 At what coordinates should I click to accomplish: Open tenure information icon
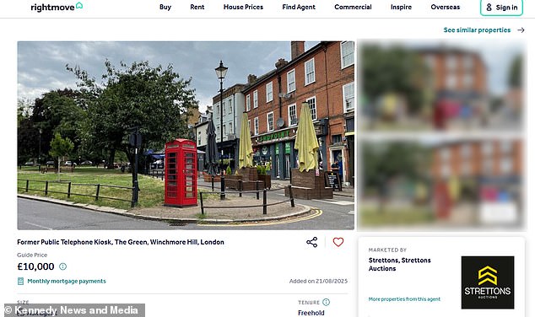[327, 302]
